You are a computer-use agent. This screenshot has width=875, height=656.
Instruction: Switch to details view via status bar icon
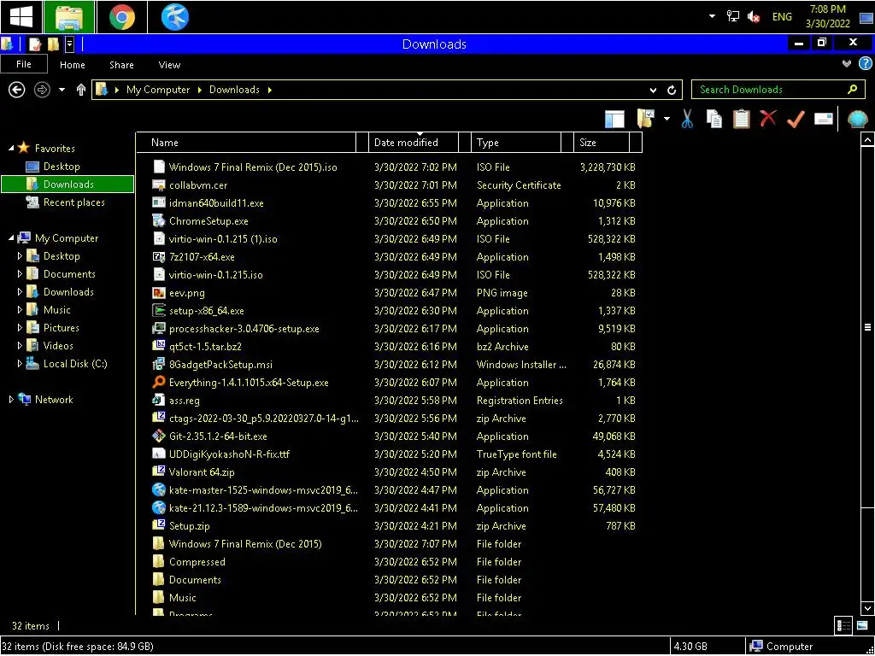843,626
